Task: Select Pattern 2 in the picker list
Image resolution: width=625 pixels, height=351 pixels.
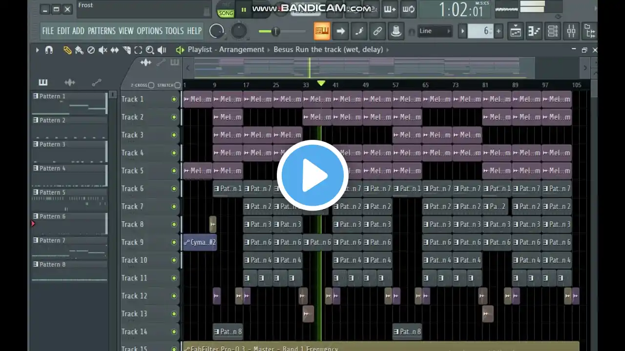Action: 69,128
